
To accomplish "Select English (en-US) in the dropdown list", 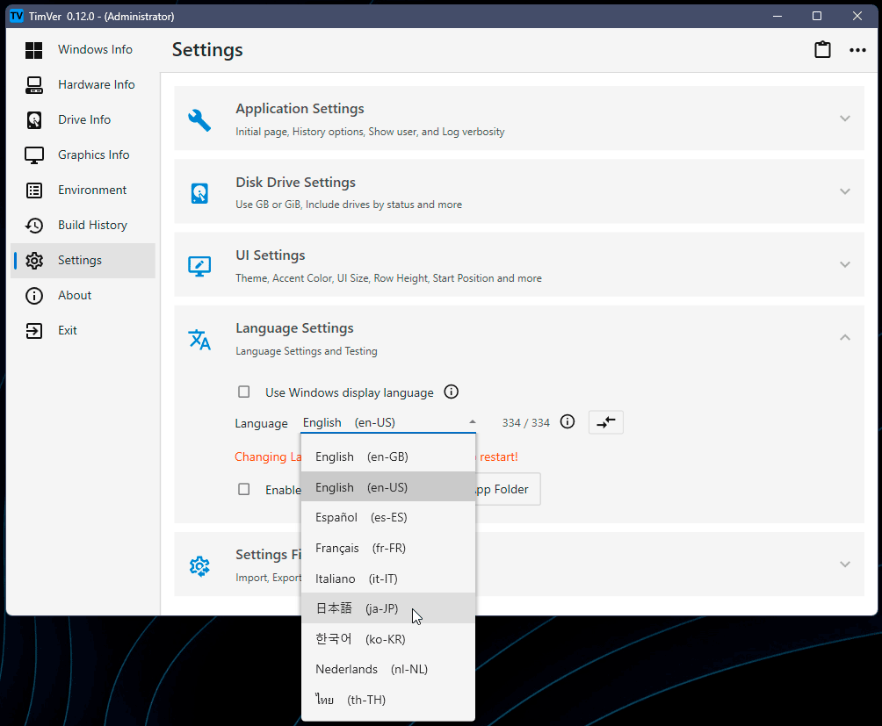I will pyautogui.click(x=388, y=487).
